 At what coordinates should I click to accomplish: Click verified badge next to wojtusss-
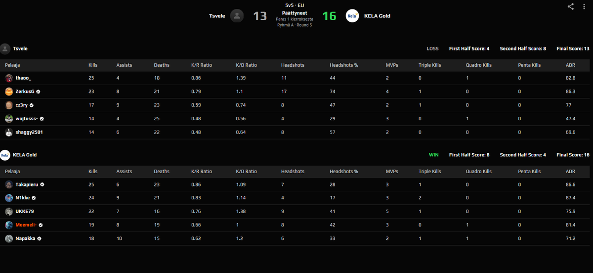tap(42, 119)
